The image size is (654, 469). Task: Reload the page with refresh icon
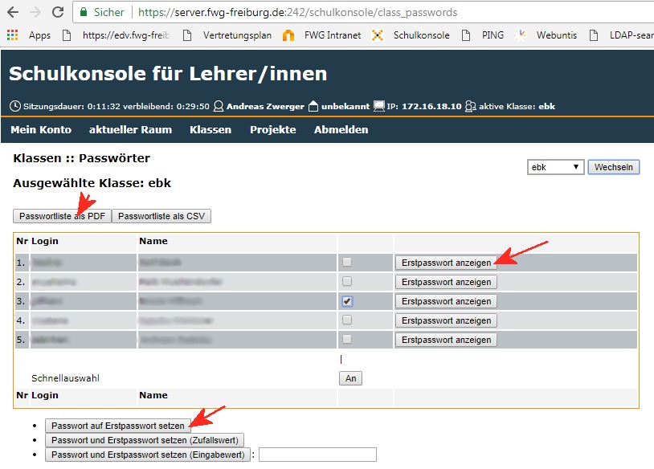click(x=58, y=13)
